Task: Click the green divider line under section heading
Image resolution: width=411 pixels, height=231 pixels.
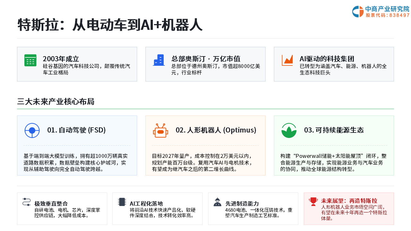Action: [205, 109]
